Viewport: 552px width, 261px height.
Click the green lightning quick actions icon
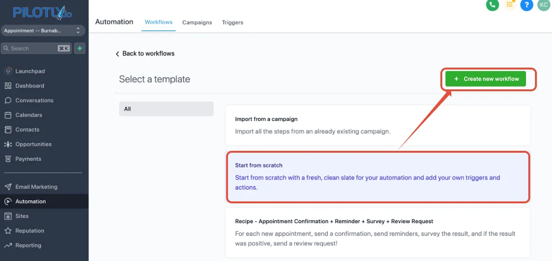coord(80,48)
